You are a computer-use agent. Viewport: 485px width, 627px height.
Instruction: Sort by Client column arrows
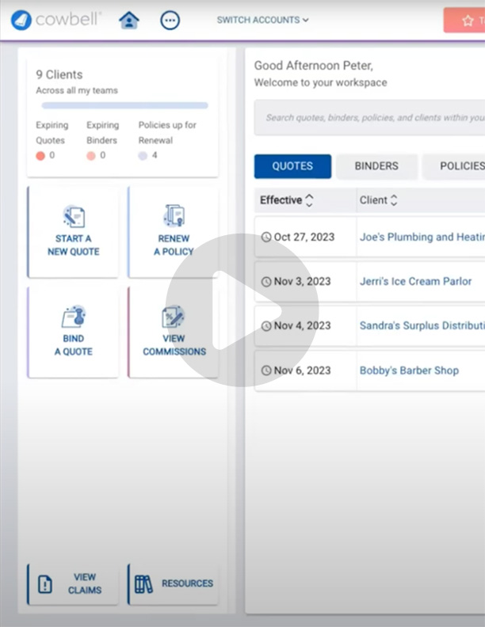[394, 200]
